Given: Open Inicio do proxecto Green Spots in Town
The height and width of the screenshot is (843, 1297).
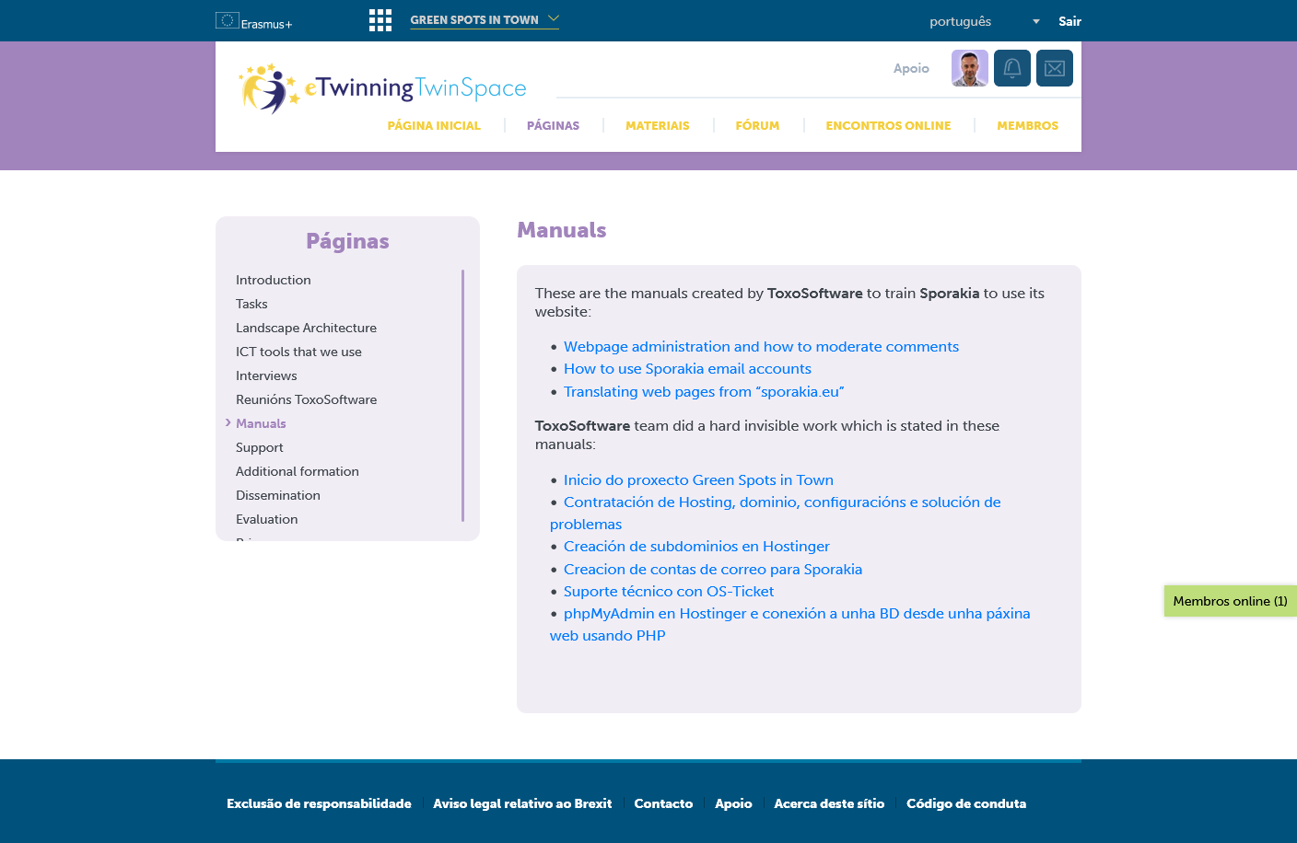Looking at the screenshot, I should point(698,480).
